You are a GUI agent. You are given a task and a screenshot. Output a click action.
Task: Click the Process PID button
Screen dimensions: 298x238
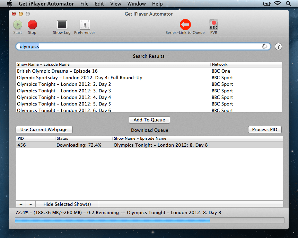265,129
